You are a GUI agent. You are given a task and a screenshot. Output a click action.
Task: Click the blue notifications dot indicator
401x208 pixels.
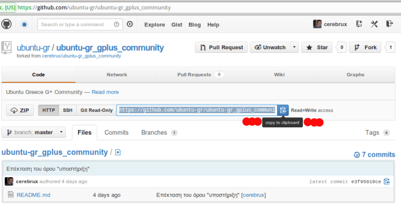(24, 25)
